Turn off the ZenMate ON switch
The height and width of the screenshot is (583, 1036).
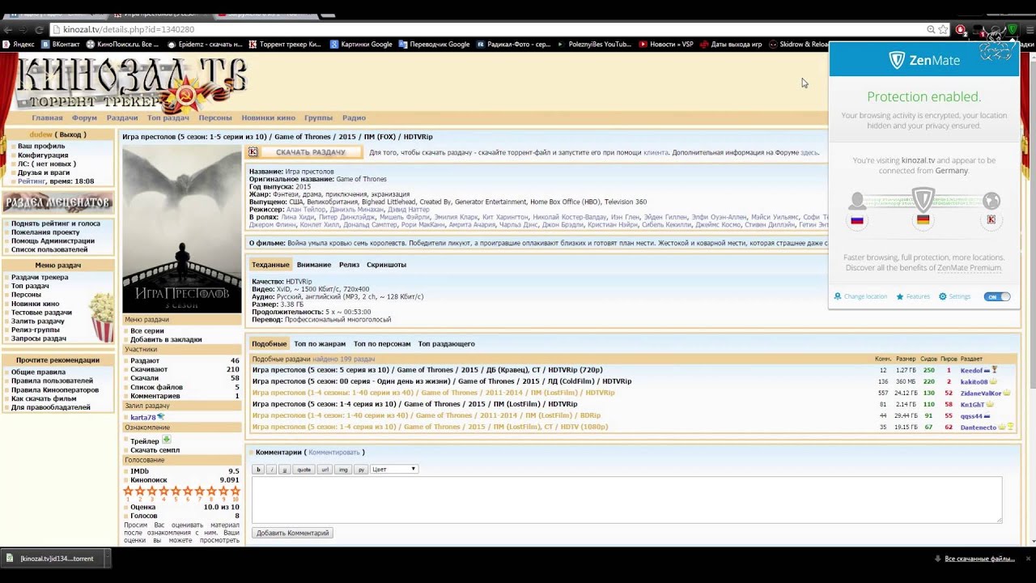(x=997, y=296)
